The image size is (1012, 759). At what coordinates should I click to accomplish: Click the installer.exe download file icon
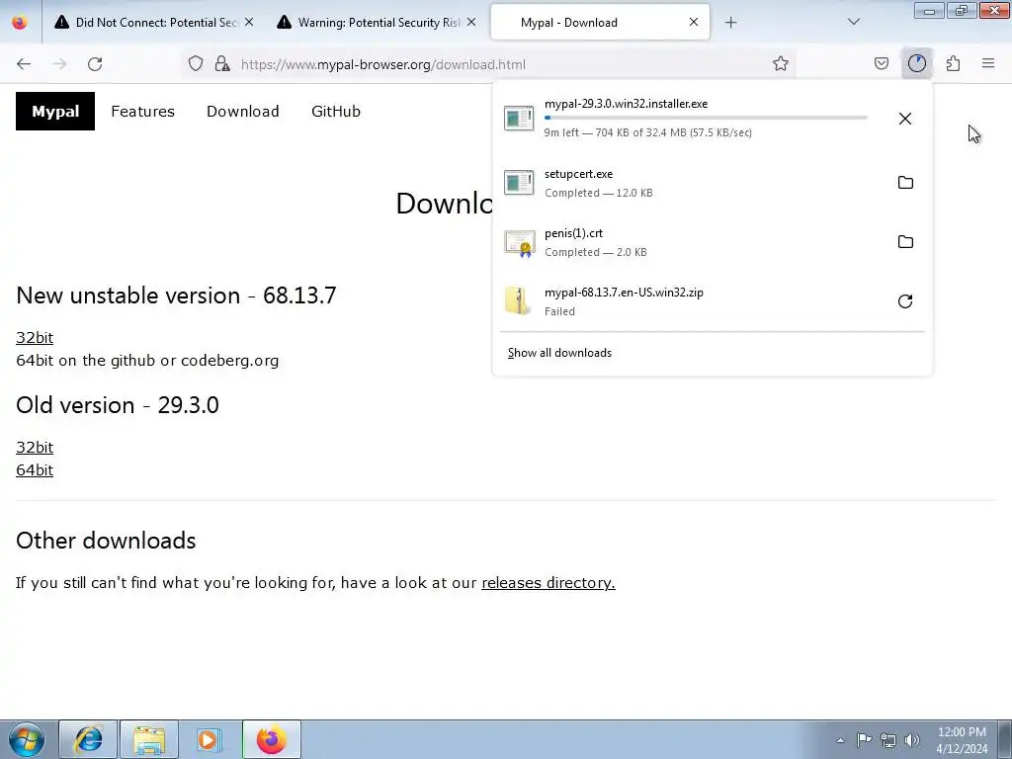point(519,119)
